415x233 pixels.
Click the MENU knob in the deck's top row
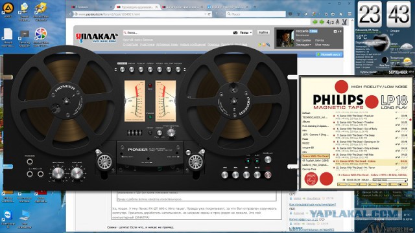point(131,69)
